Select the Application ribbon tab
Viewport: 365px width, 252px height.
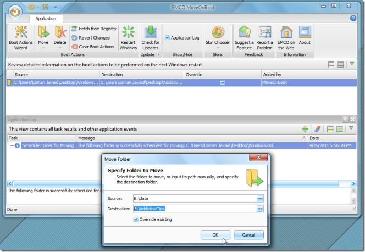46,19
